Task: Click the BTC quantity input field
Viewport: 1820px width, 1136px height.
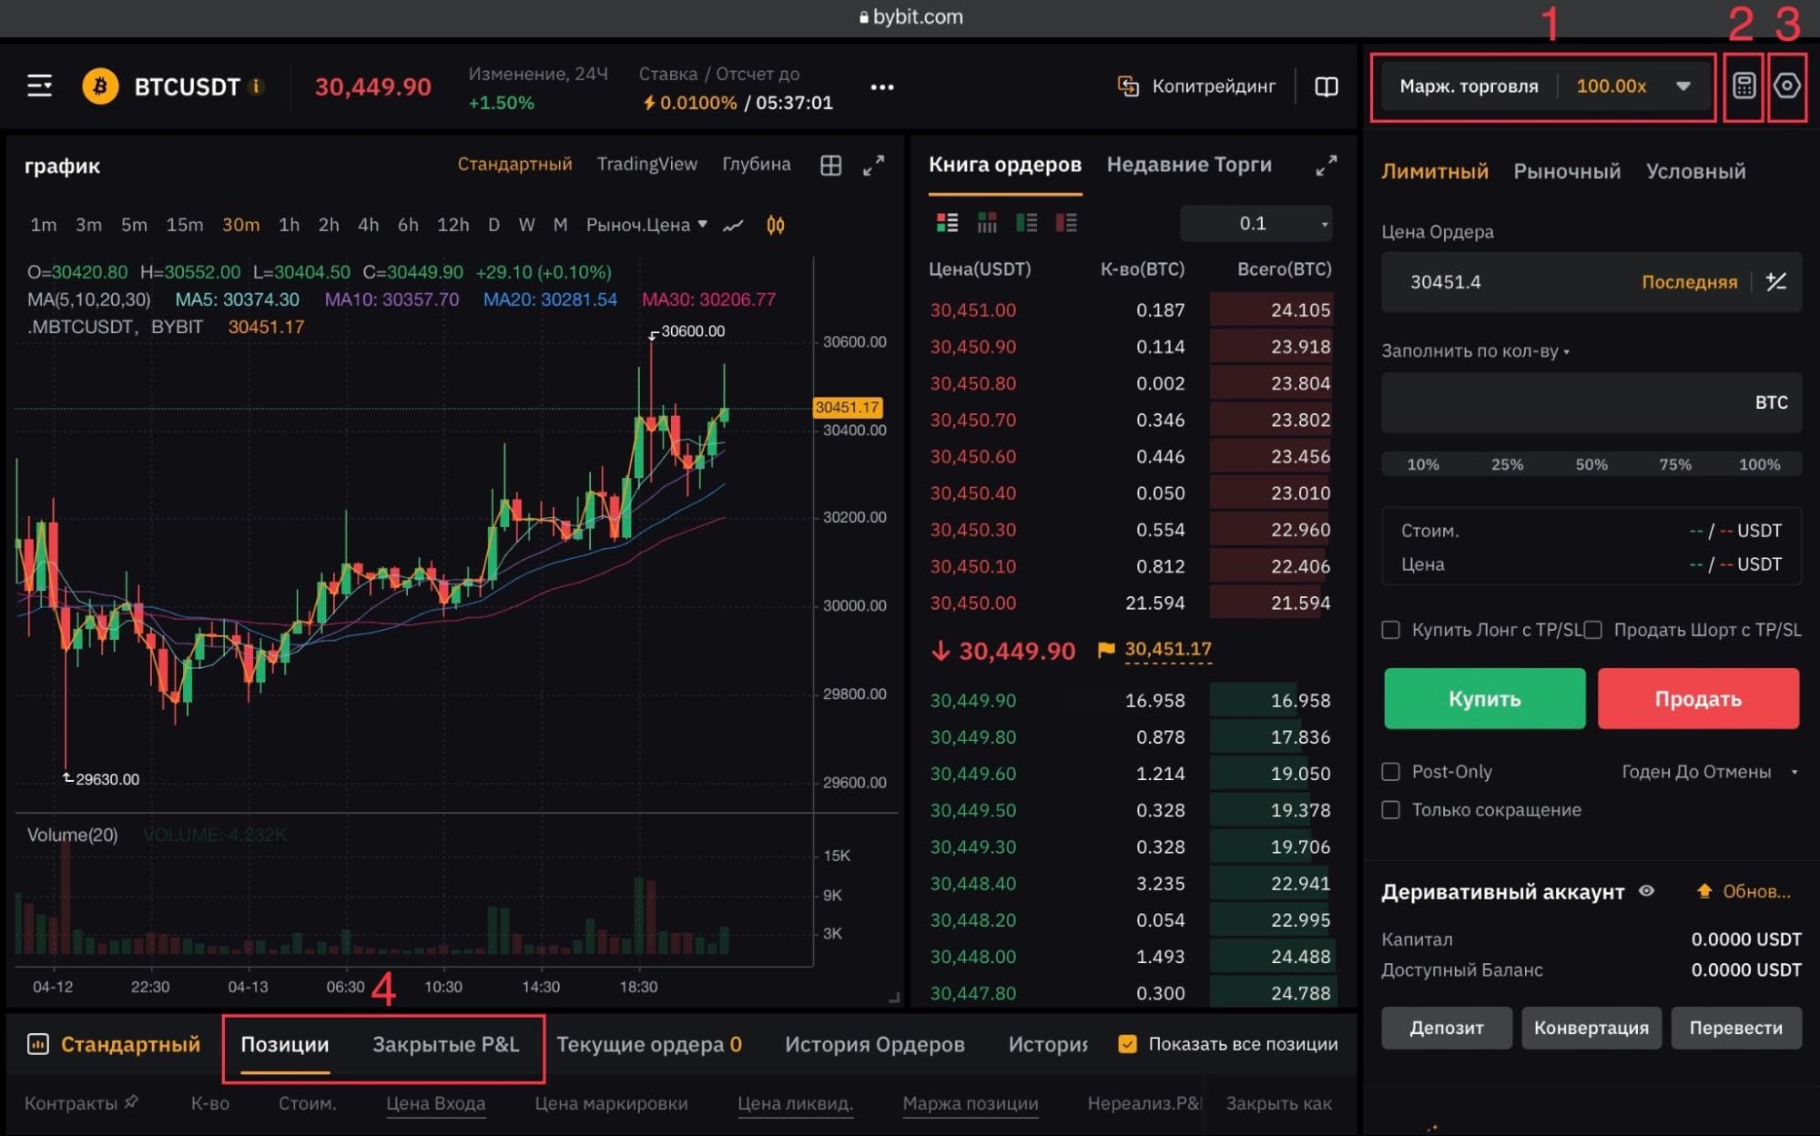Action: (1591, 402)
